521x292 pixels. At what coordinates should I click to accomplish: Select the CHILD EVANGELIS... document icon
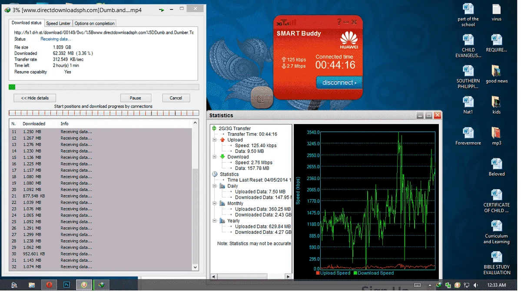click(x=468, y=46)
